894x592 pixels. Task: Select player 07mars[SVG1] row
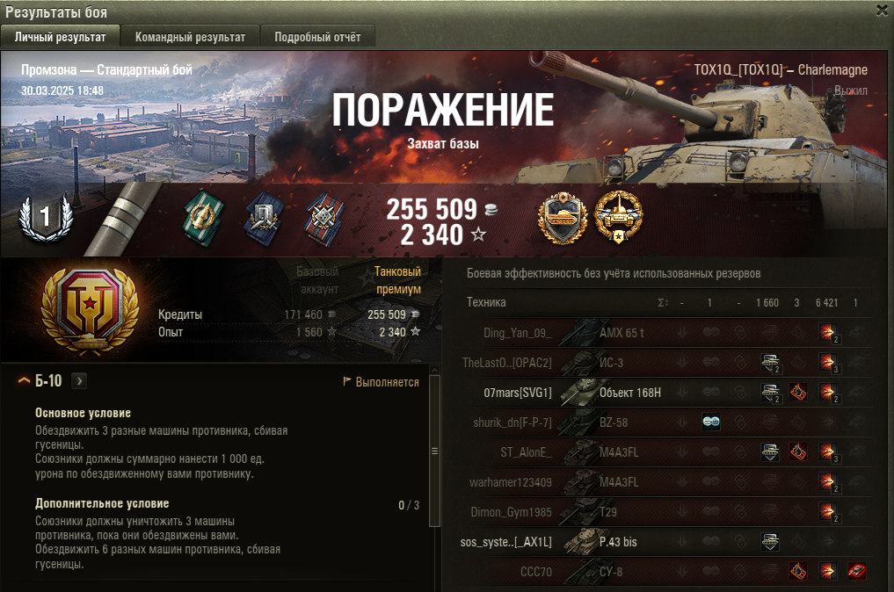(666, 393)
